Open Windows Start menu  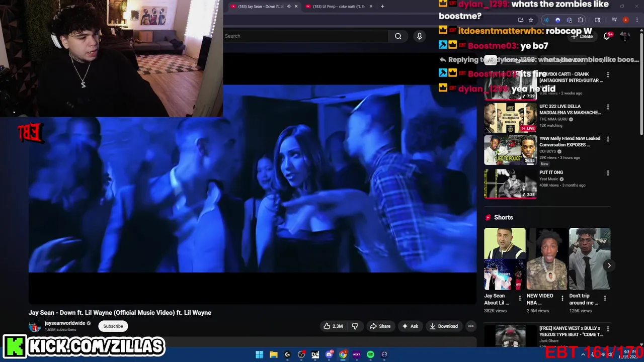click(x=259, y=354)
